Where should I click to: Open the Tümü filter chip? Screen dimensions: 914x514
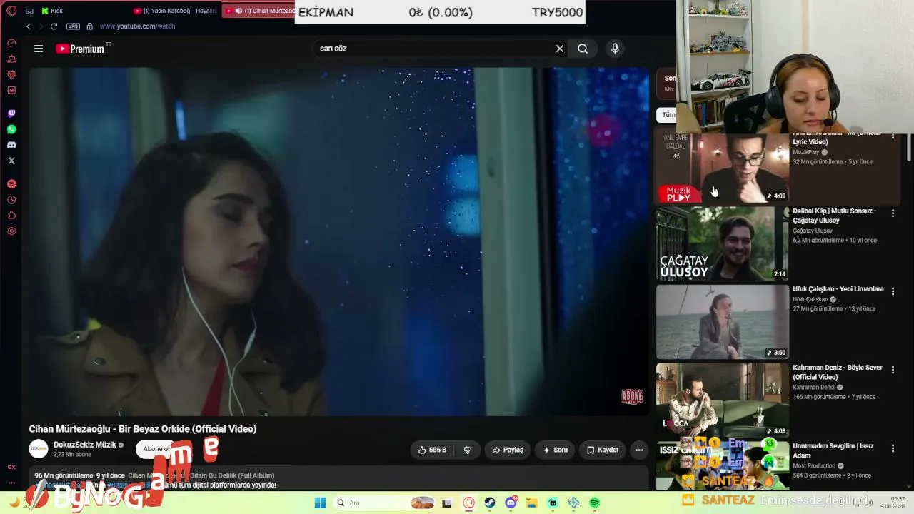(667, 114)
